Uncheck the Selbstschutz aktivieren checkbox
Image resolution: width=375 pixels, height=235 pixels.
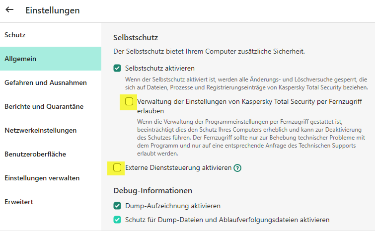tap(117, 68)
